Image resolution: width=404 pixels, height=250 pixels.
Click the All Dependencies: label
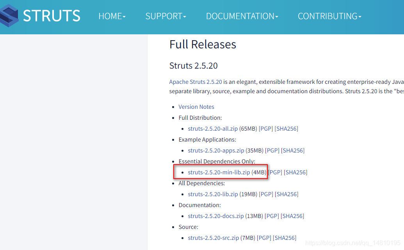click(x=202, y=183)
